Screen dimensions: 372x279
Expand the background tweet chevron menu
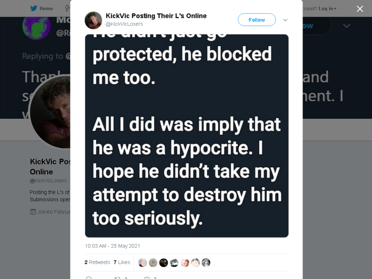click(347, 26)
